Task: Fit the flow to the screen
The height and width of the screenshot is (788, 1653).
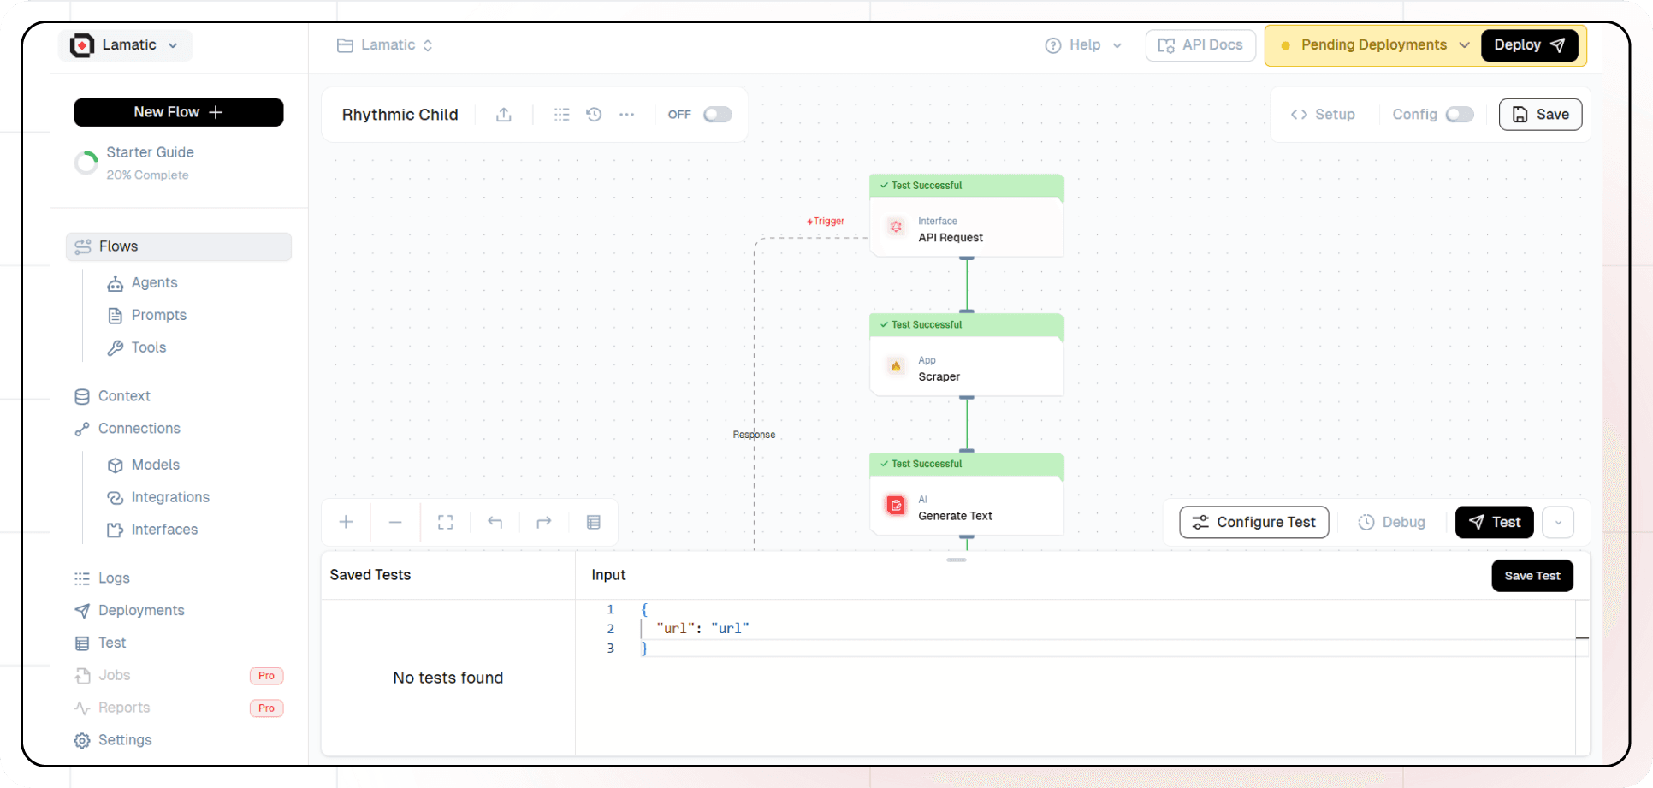Action: coord(445,522)
